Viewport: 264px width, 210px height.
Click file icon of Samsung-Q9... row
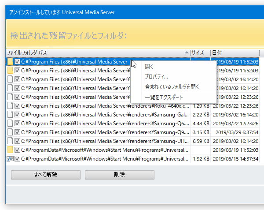(10, 132)
